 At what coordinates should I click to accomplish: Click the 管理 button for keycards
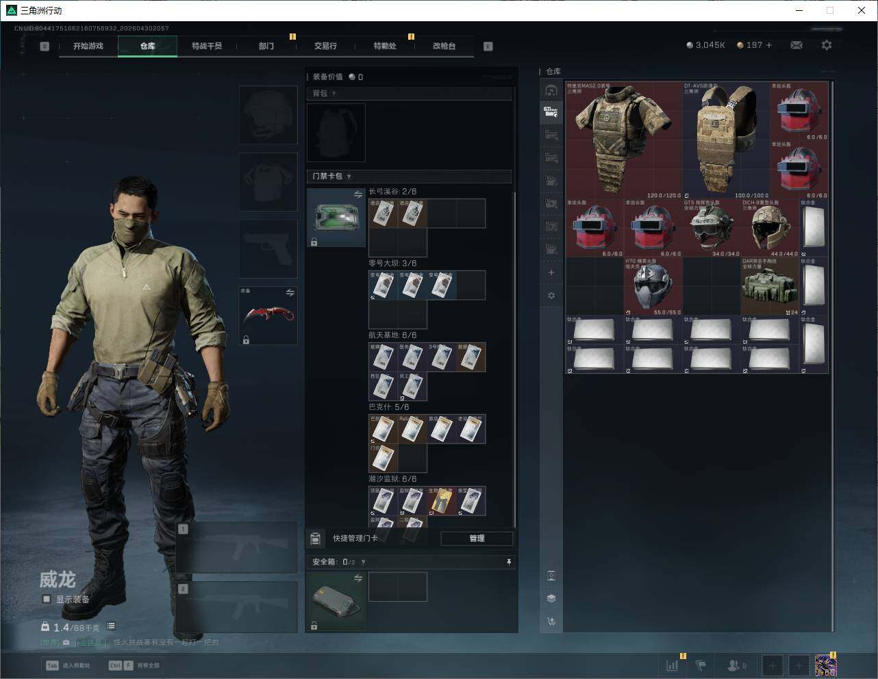(x=477, y=539)
